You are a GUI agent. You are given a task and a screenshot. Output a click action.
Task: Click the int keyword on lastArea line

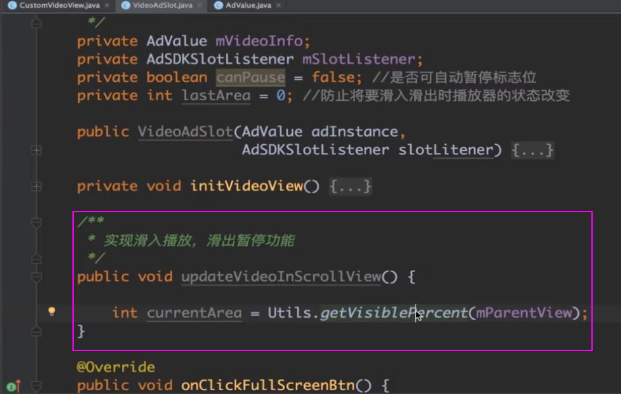pos(159,96)
